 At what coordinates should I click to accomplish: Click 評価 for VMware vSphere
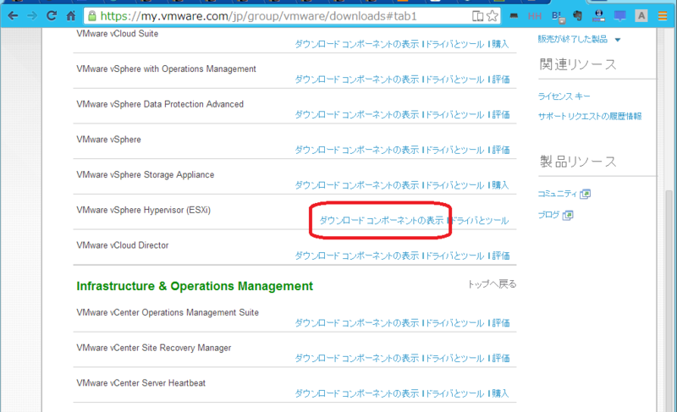click(x=501, y=150)
